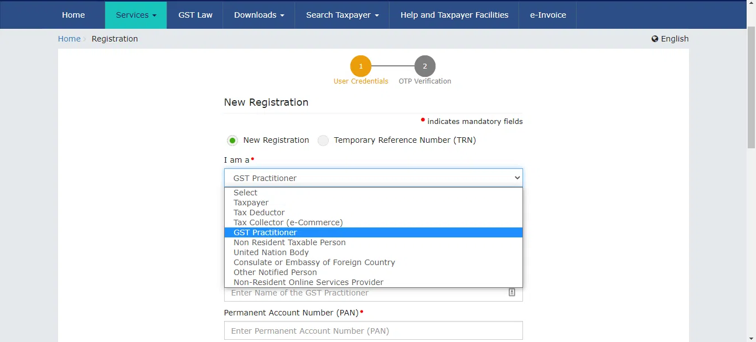Click the step 2 OTP Verification circle
756x342 pixels.
(425, 66)
